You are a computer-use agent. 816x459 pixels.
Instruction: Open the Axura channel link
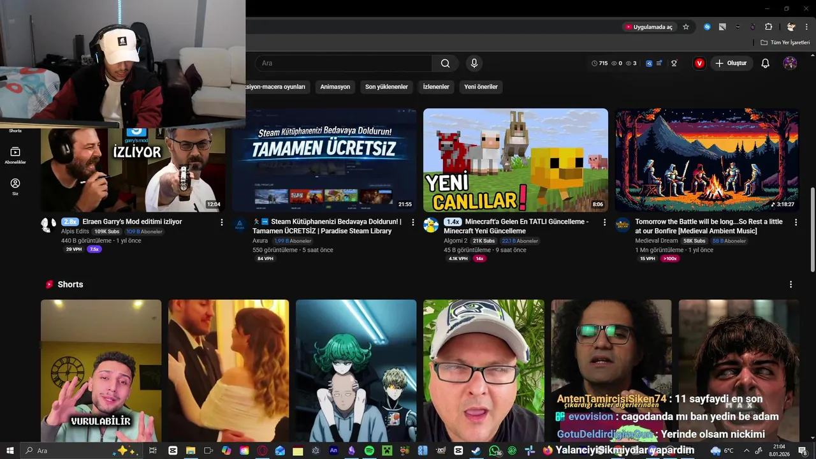(260, 241)
